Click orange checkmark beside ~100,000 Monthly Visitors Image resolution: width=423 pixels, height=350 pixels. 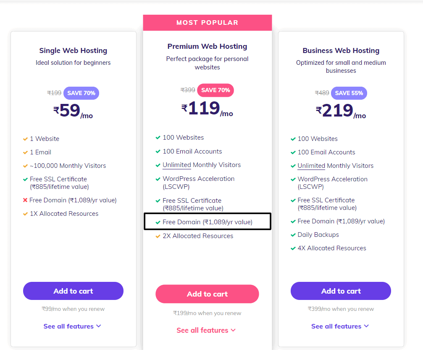25,166
